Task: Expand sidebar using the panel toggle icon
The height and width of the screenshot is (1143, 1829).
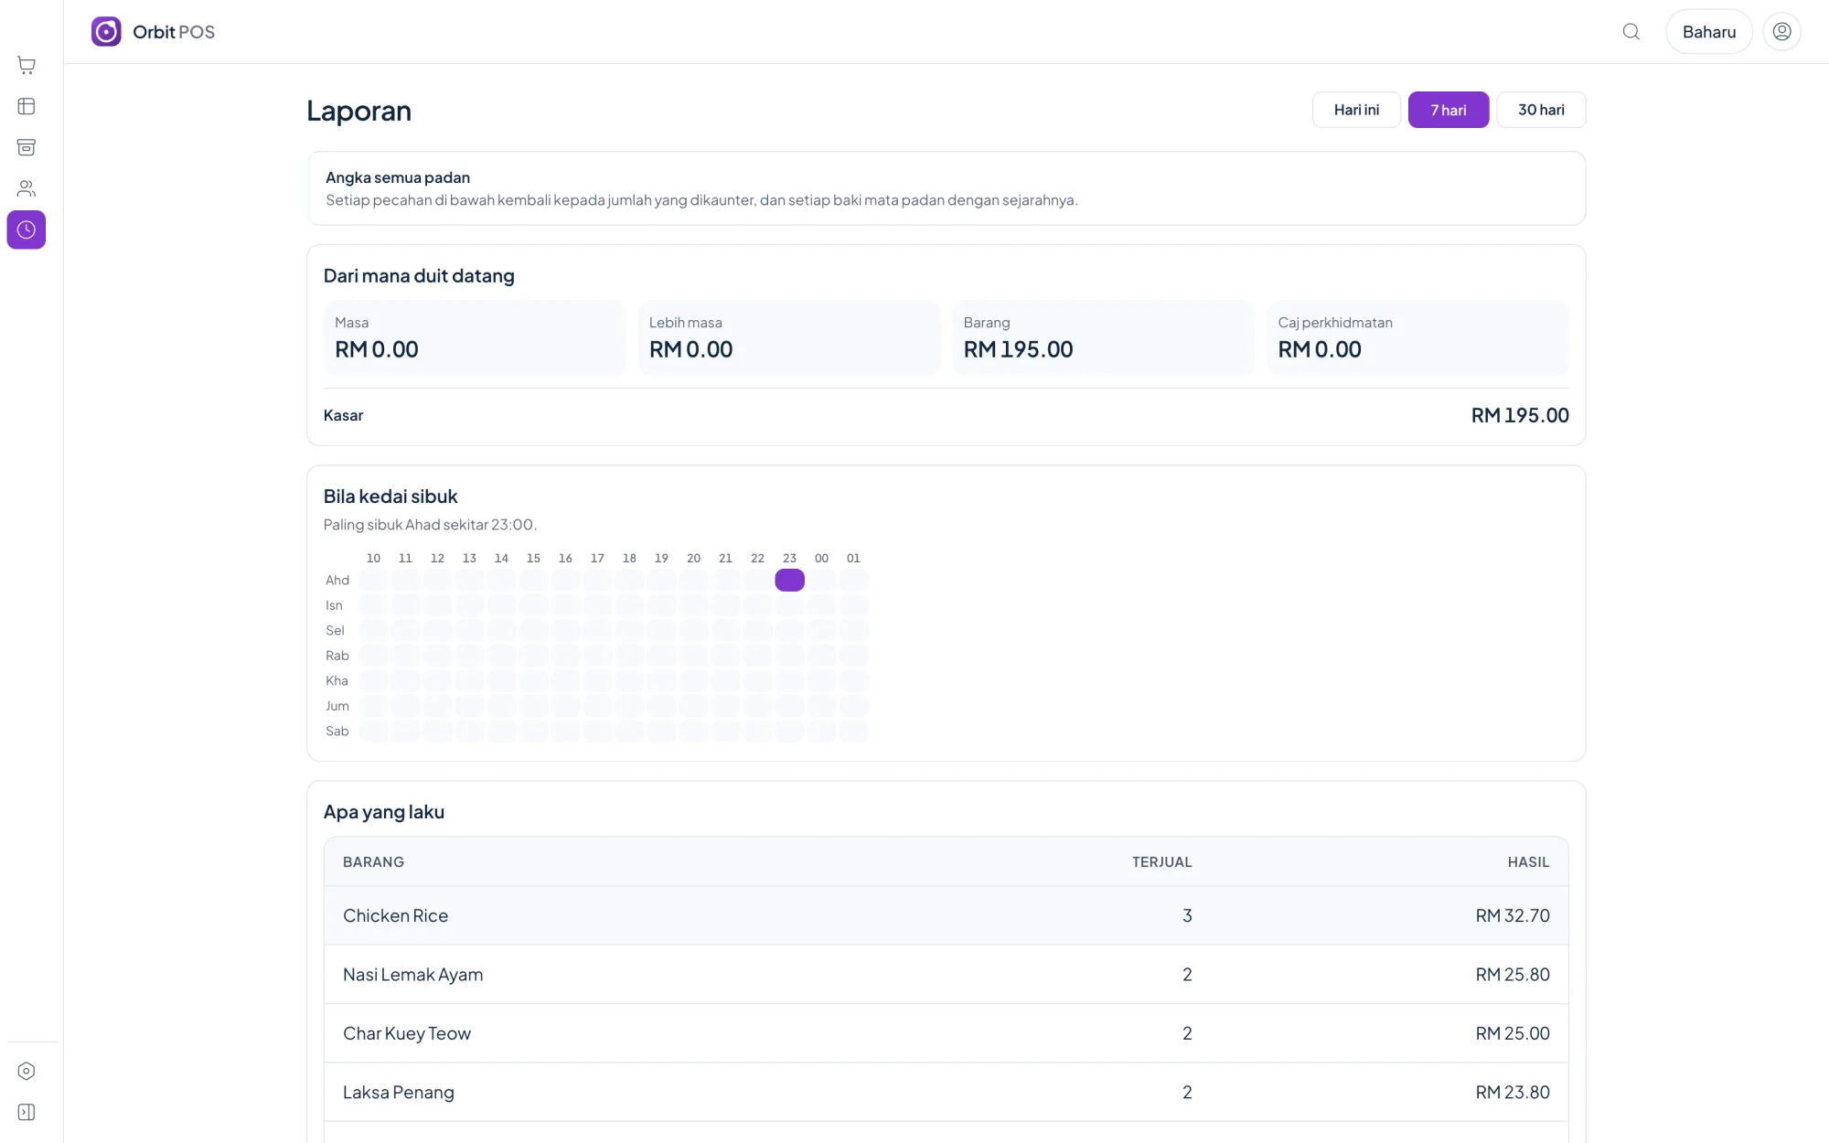Action: click(27, 1112)
